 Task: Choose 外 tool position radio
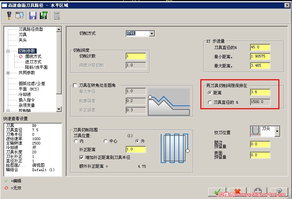[x=137, y=141]
